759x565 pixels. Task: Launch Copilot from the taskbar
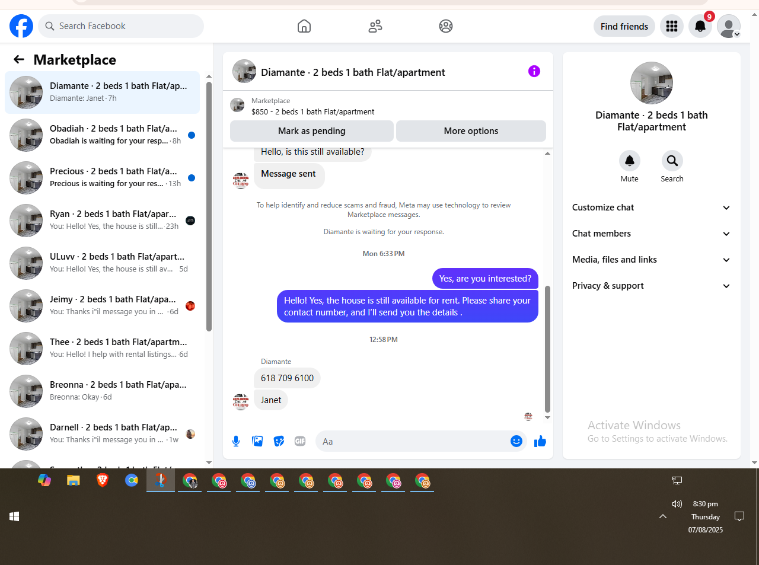pyautogui.click(x=44, y=481)
